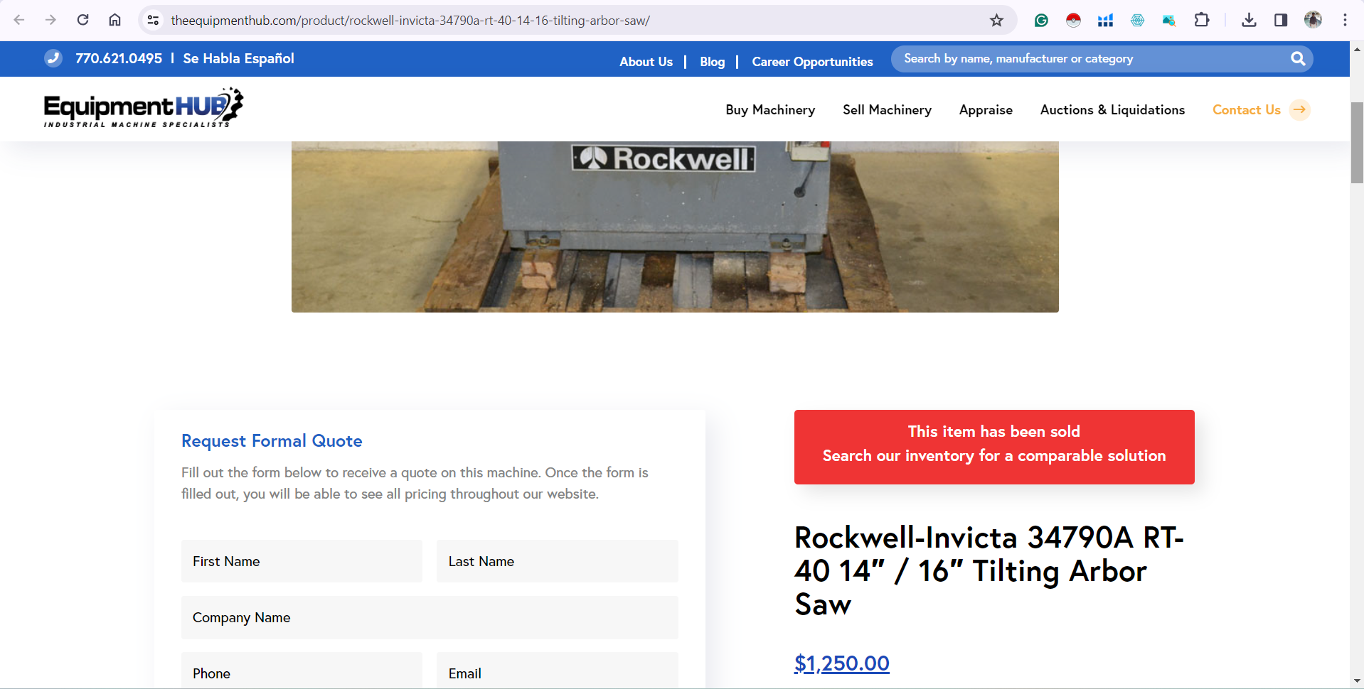Open the Grammarly extension icon

[x=1041, y=21]
